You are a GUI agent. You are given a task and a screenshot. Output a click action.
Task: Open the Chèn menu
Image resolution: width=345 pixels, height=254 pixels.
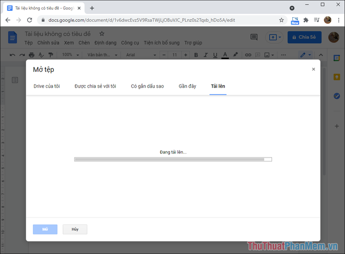[x=84, y=43]
